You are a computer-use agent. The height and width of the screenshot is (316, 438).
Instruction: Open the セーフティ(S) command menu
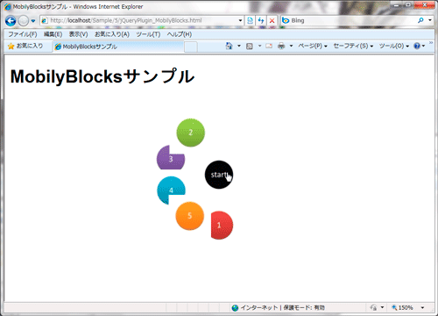click(353, 46)
